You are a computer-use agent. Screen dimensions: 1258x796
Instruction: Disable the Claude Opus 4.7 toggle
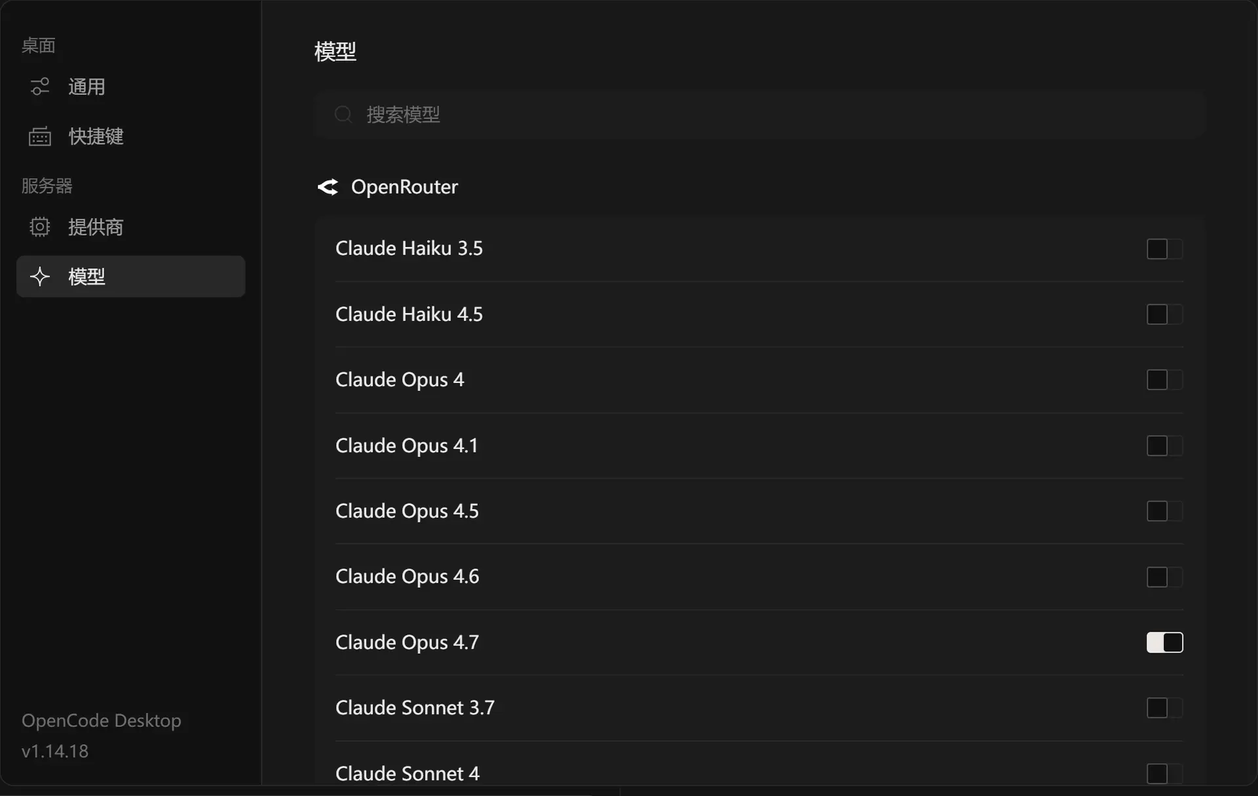(1164, 642)
